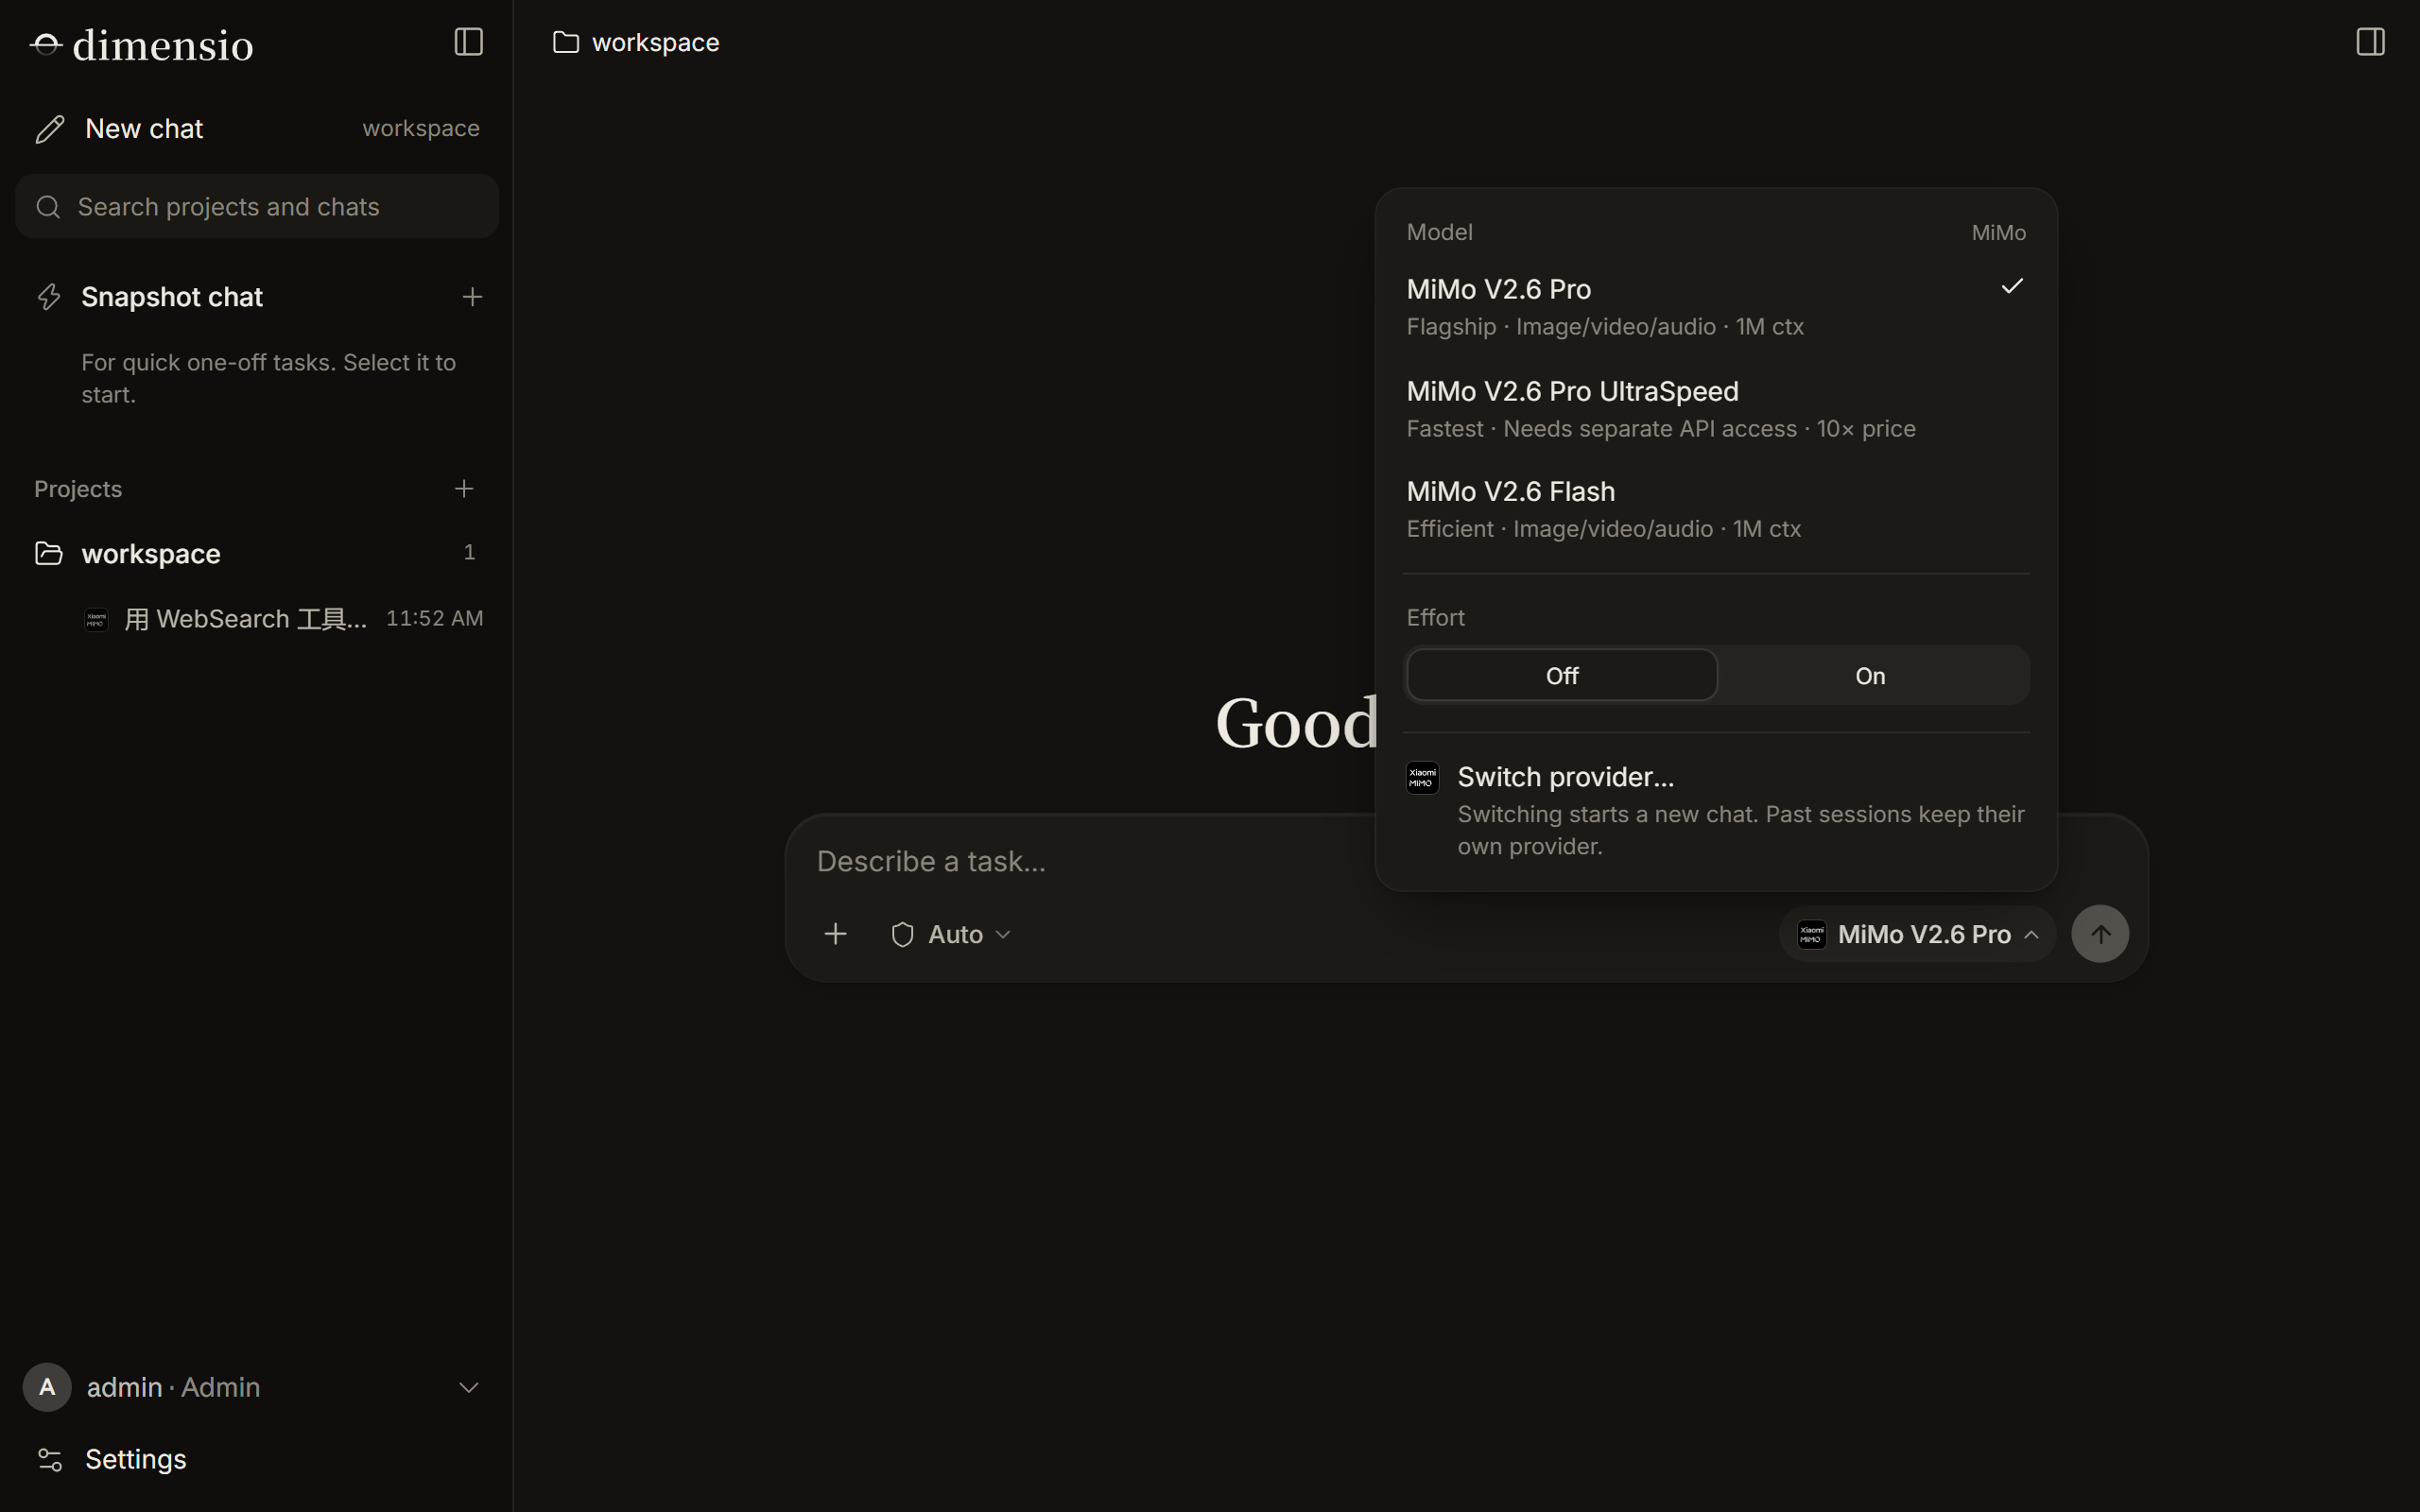Screen dimensions: 2420x1512
Task: Click the Xiaomi MiMo icon by Switch provider
Action: coord(1422,778)
